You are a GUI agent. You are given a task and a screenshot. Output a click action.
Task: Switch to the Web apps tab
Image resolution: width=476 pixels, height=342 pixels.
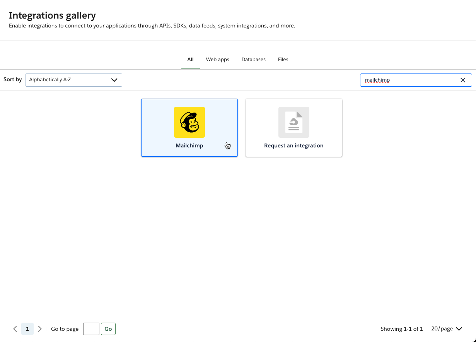[217, 59]
